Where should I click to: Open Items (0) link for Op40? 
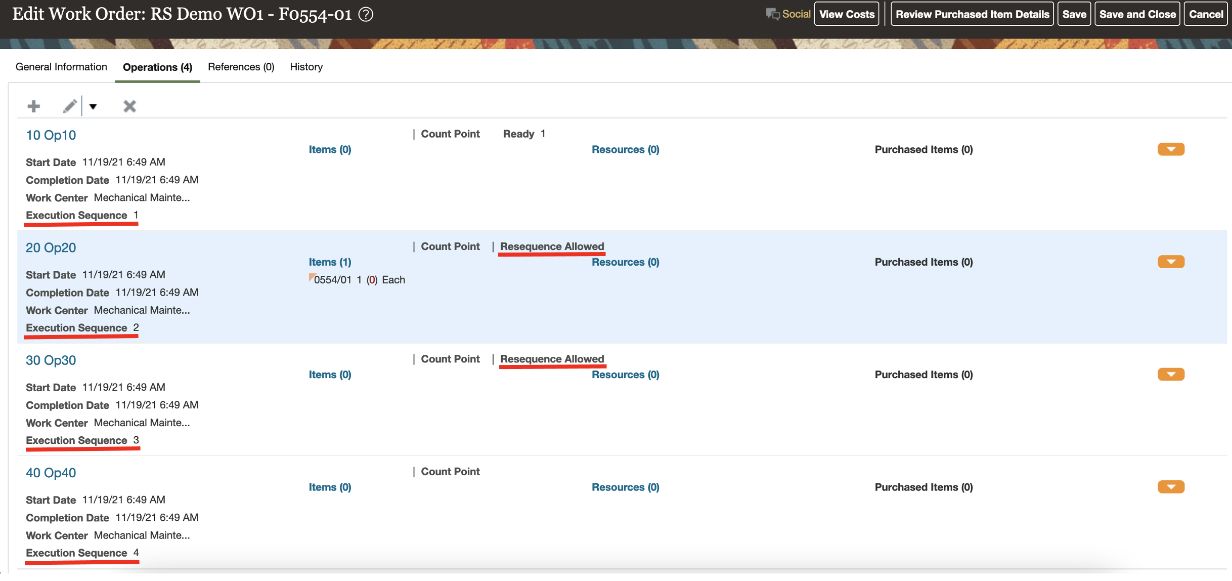point(330,487)
